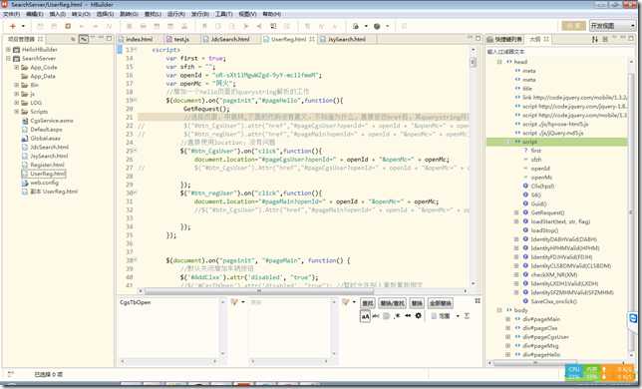The width and height of the screenshot is (642, 389).
Task: Open the 插入(I) menu
Action: (x=58, y=14)
